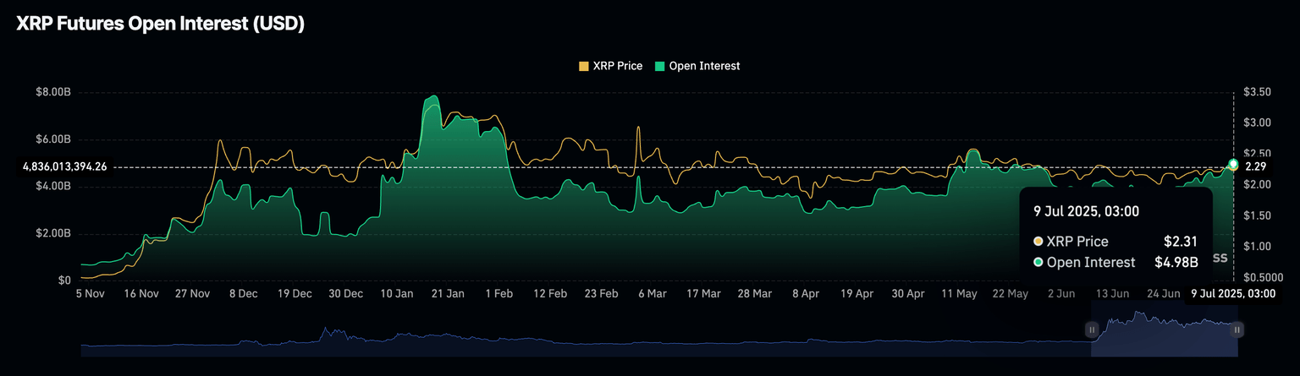Screen dimensions: 1300x376
Task: Click the $1.50 price axis label
Action: (1259, 215)
